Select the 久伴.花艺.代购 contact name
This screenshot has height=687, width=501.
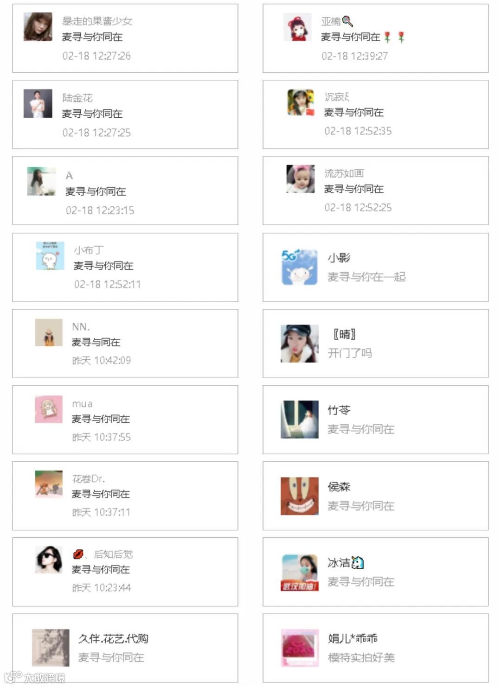113,638
